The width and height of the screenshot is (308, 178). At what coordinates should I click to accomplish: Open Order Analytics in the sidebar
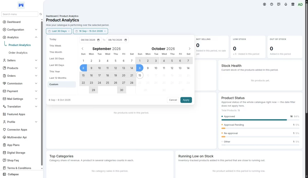click(x=18, y=53)
